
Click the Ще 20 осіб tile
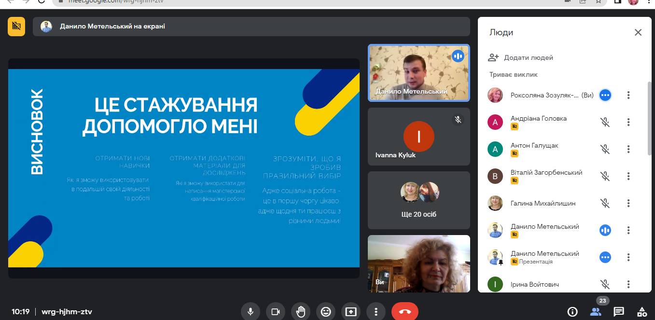418,200
